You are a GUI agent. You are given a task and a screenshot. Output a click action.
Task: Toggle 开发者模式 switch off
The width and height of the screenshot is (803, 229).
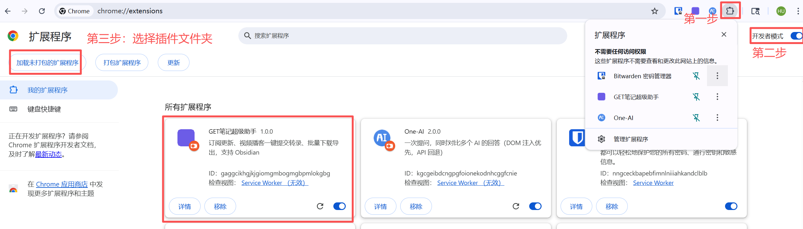pos(796,36)
